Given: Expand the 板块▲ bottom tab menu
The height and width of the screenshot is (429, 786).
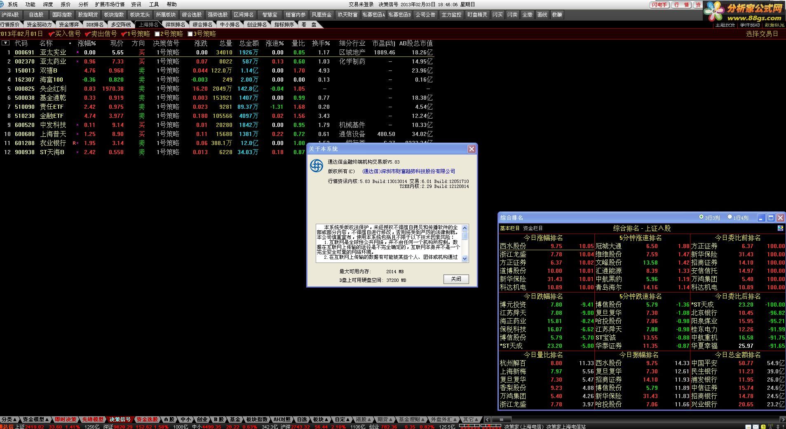Looking at the screenshot, I should 321,420.
